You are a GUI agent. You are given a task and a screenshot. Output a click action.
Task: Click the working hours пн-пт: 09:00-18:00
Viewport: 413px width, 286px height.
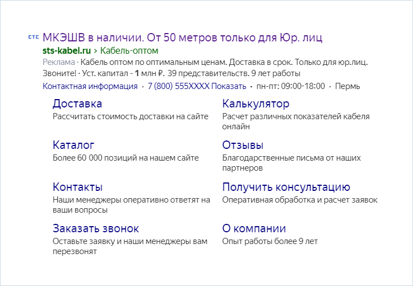[x=290, y=86]
